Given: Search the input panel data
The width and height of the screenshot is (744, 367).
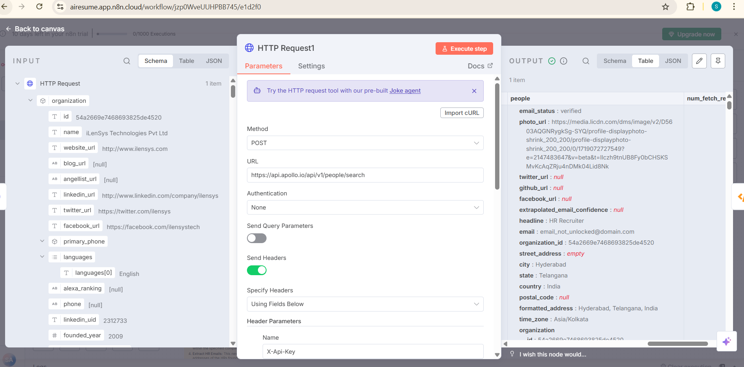Looking at the screenshot, I should click(127, 61).
